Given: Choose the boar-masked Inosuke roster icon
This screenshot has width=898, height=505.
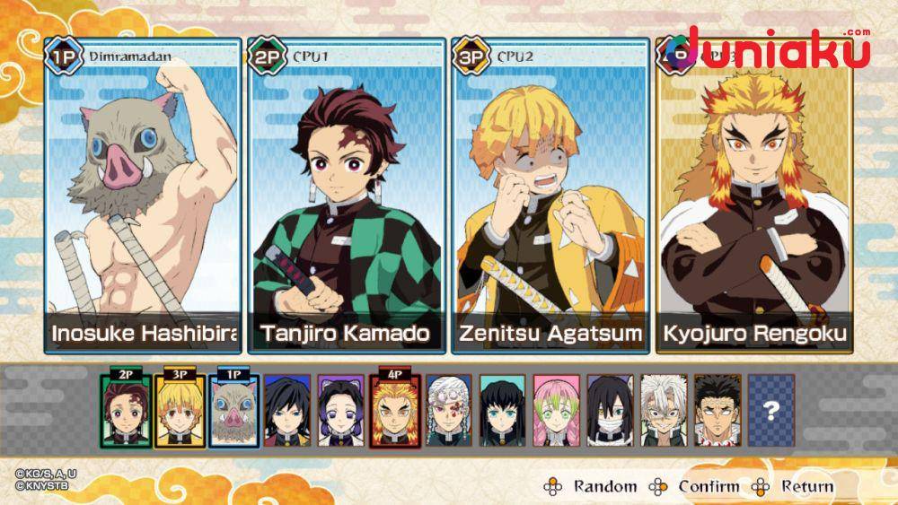Looking at the screenshot, I should pos(233,411).
